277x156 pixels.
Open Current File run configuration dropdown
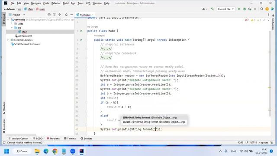tap(225, 9)
